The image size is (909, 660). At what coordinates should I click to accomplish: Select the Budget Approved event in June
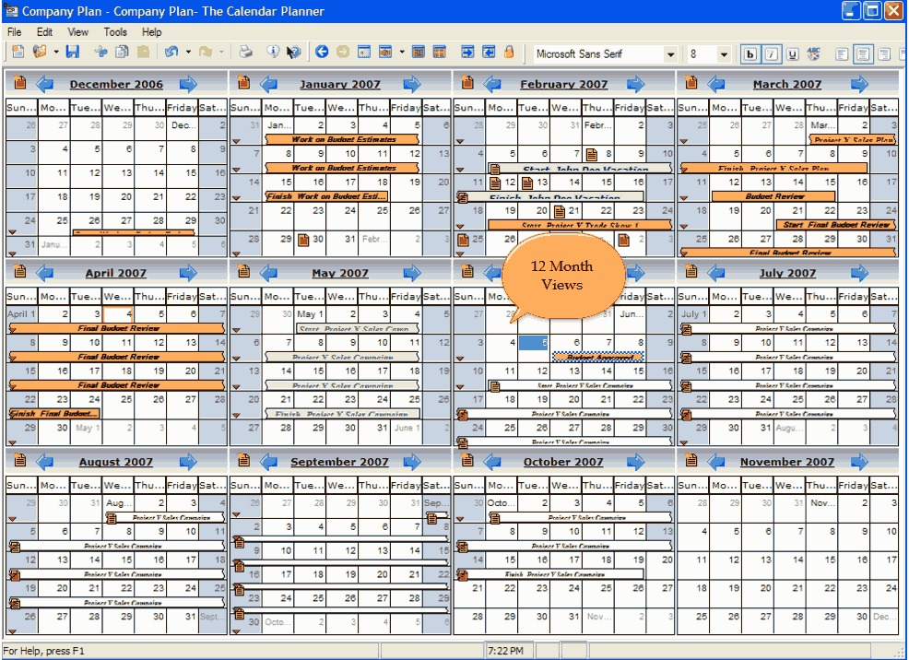pyautogui.click(x=597, y=357)
